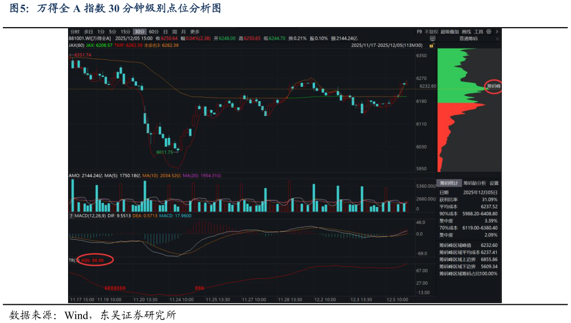Viewport: 571px width, 323px height.
Task: Select the active 30分 timeframe tab
Action: (x=139, y=31)
